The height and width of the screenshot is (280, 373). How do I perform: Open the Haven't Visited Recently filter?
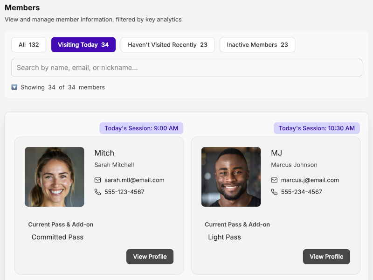[167, 44]
